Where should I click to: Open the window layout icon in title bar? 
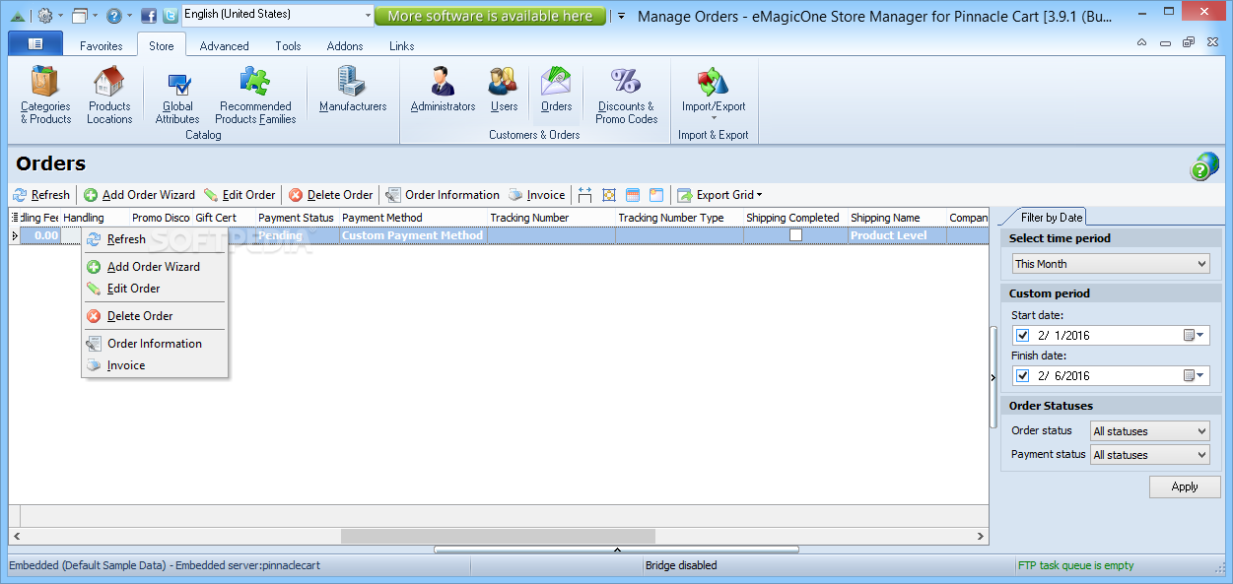(x=80, y=15)
